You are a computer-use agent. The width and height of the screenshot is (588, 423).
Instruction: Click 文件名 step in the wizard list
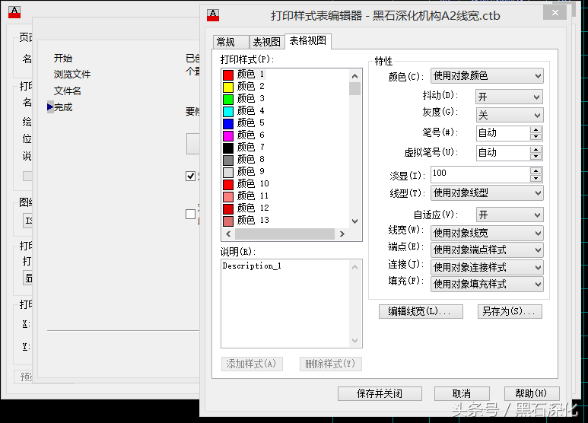(x=68, y=91)
